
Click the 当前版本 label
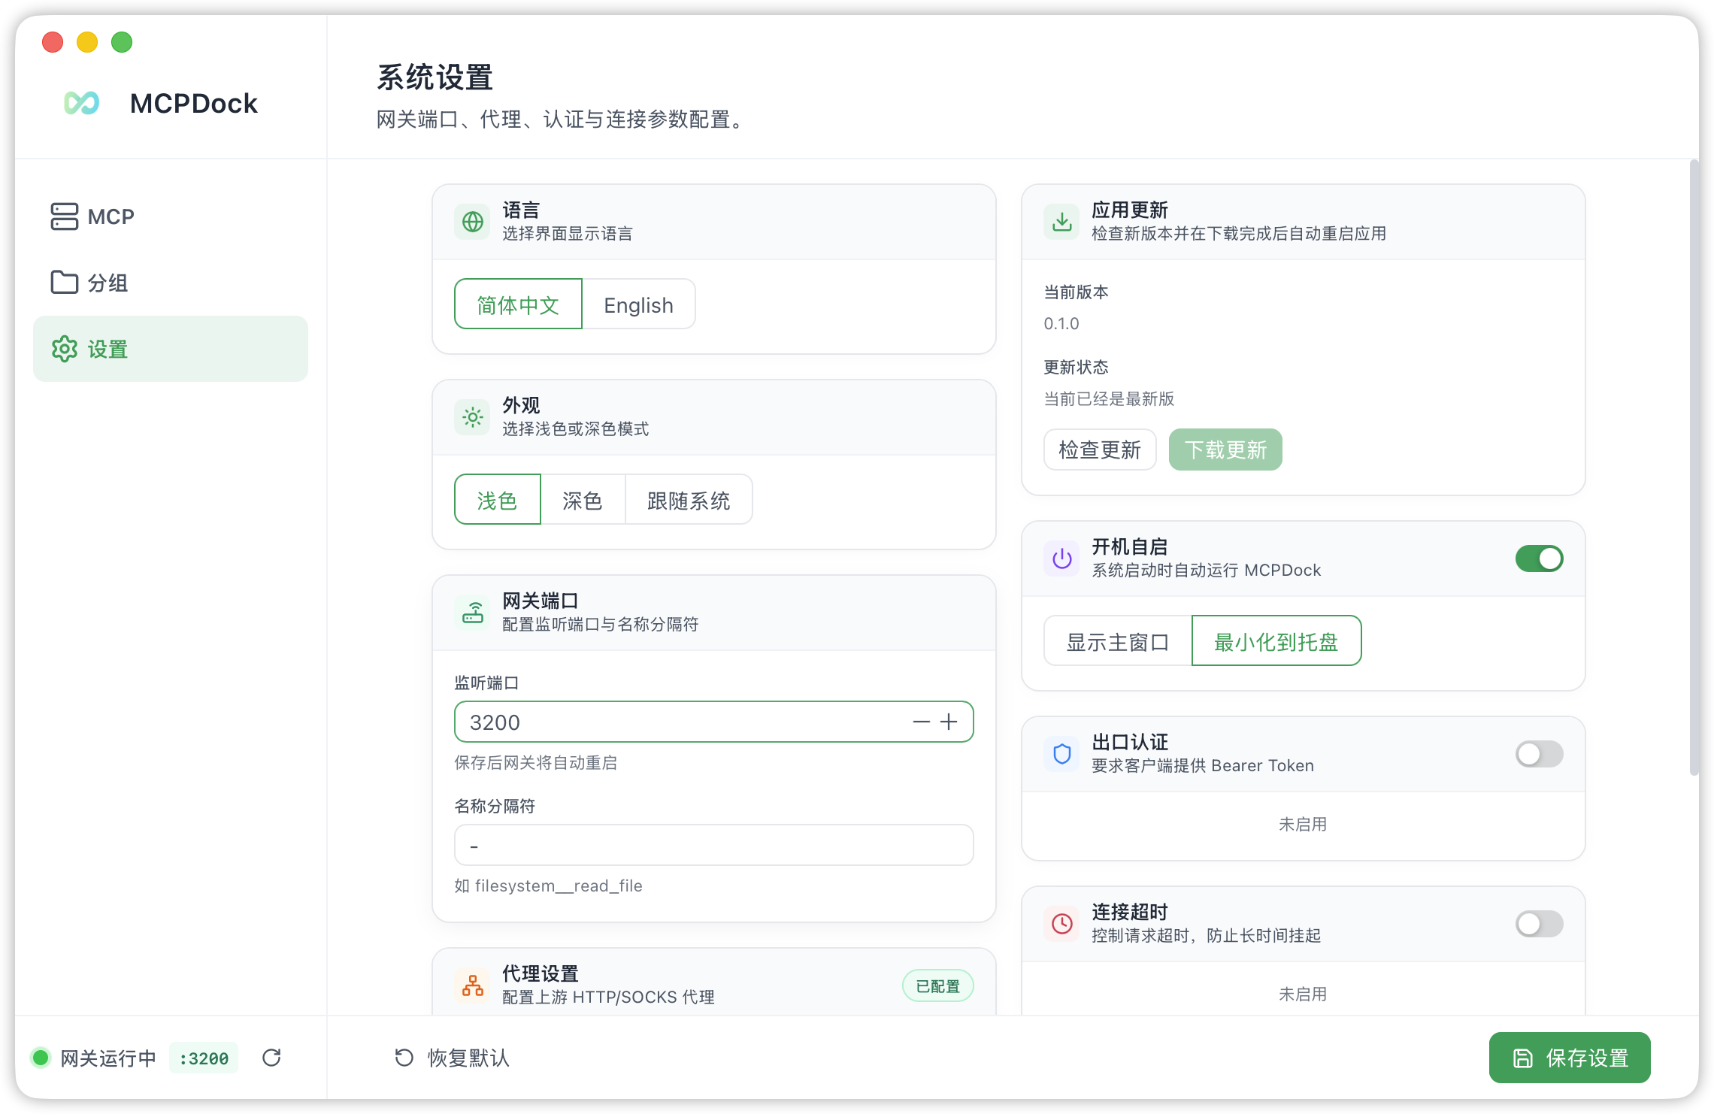(1076, 292)
